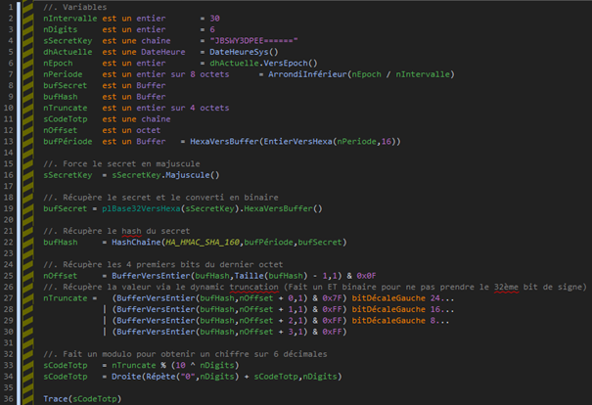
Task: Click '10 ^ nDigits' expression on line 33
Action: [x=205, y=365]
